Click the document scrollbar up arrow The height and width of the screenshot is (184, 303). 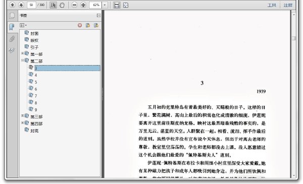294,15
